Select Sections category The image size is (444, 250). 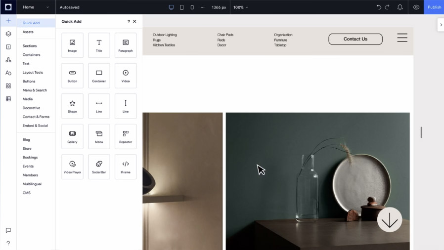30,46
